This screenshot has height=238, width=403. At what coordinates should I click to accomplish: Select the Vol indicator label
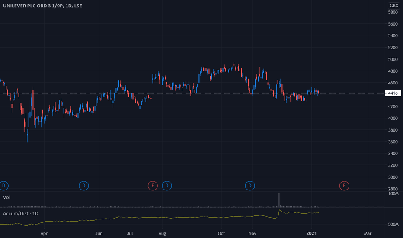(x=6, y=197)
